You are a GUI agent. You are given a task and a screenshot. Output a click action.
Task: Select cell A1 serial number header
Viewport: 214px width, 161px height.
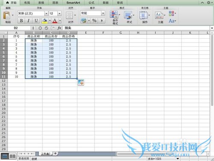coord(16,36)
